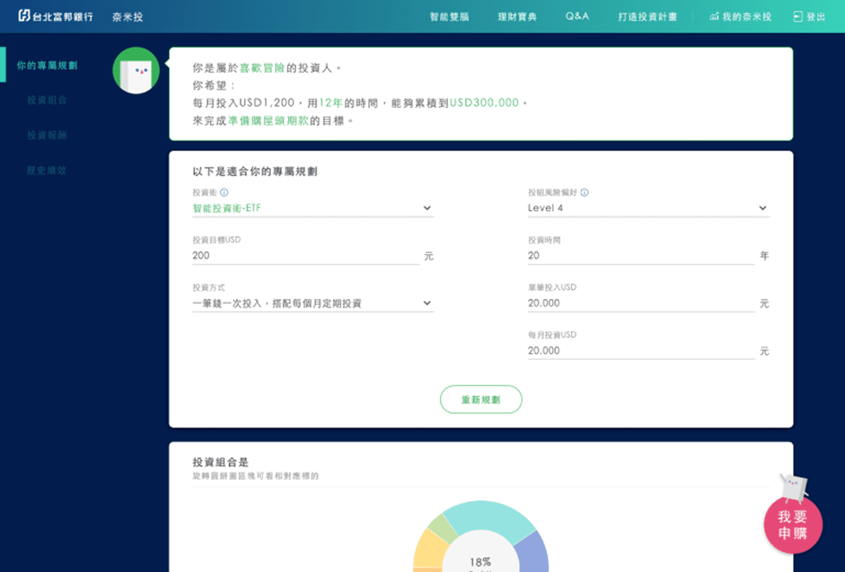Image resolution: width=845 pixels, height=572 pixels.
Task: Open 打造投資計畫 menu item
Action: point(648,16)
